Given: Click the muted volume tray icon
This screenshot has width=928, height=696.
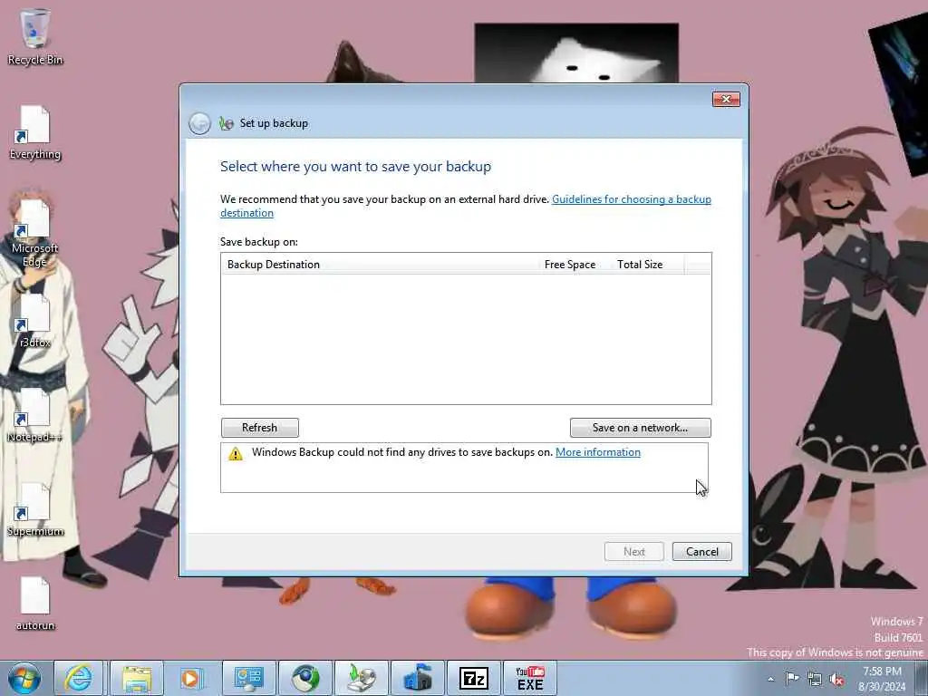Looking at the screenshot, I should point(836,679).
